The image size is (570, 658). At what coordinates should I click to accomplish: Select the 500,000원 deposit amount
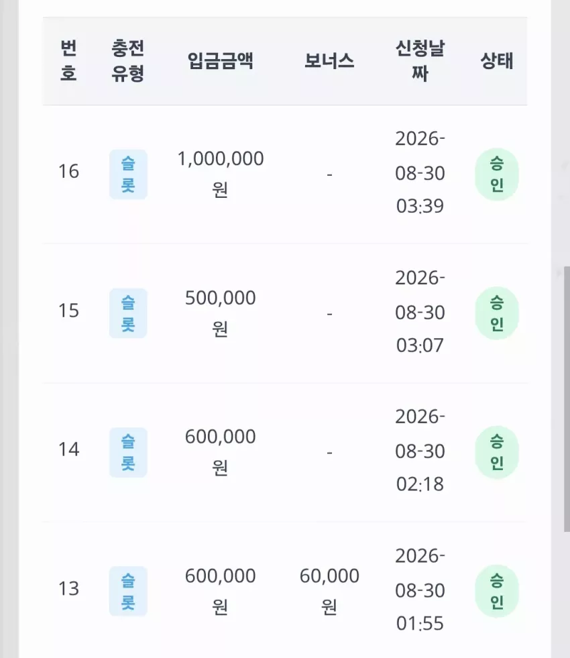[220, 313]
